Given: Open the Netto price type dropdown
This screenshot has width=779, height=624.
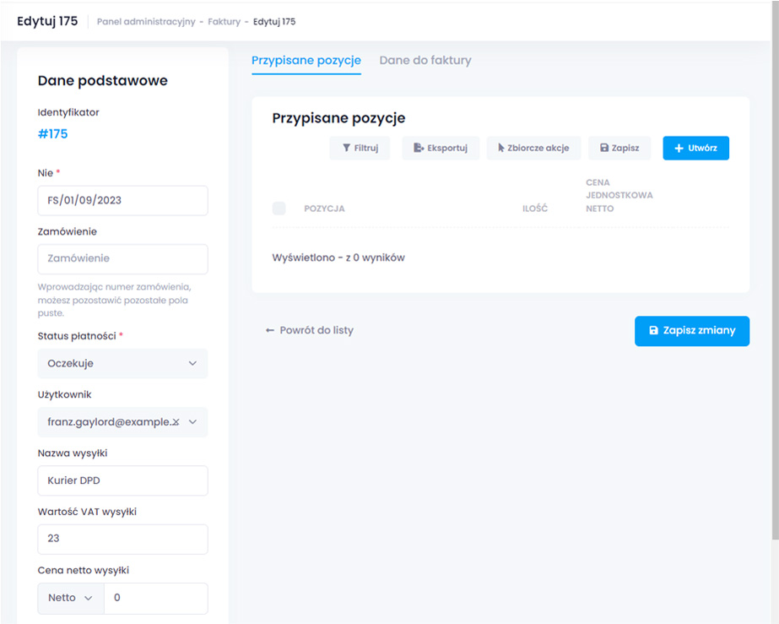Looking at the screenshot, I should (71, 598).
